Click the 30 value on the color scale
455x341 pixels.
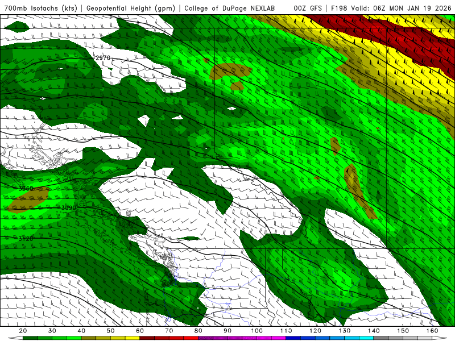tap(52, 331)
